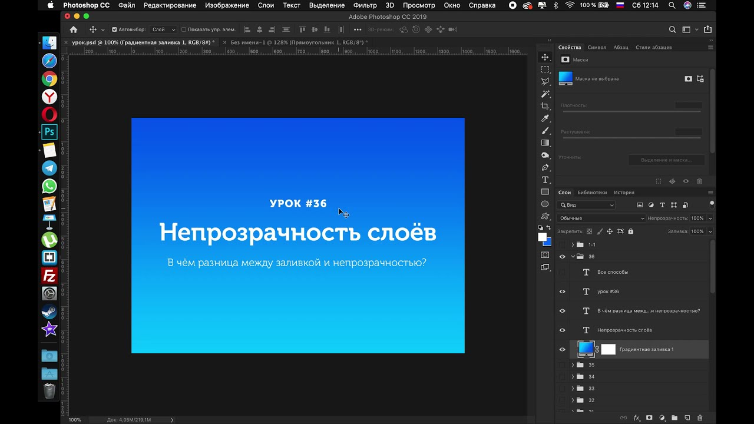Lock transparent pixels icon

click(x=589, y=231)
